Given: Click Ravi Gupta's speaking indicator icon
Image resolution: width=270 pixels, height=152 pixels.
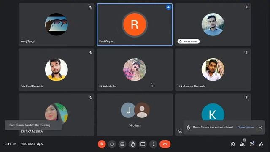Looking at the screenshot, I should pos(169,8).
